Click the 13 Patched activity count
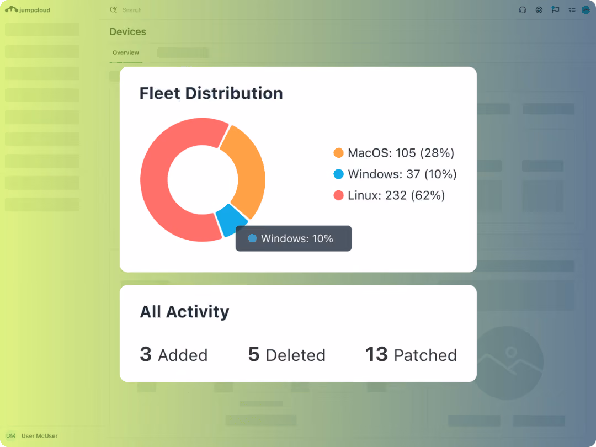 point(411,354)
